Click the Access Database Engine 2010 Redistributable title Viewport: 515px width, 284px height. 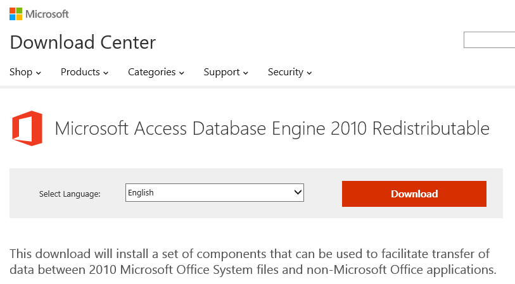(x=272, y=128)
